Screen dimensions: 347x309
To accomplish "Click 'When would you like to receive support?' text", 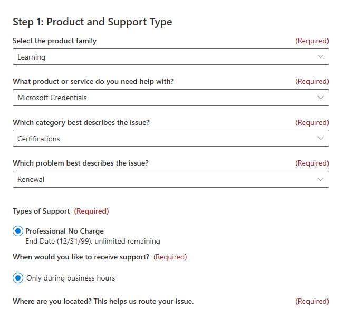I will point(81,257).
